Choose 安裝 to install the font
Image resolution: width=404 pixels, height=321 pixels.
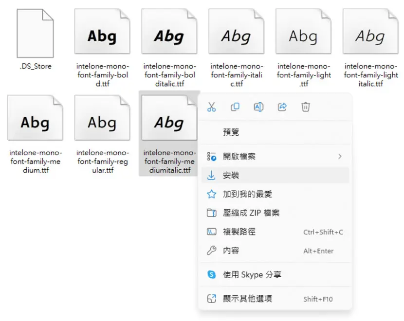(x=275, y=175)
